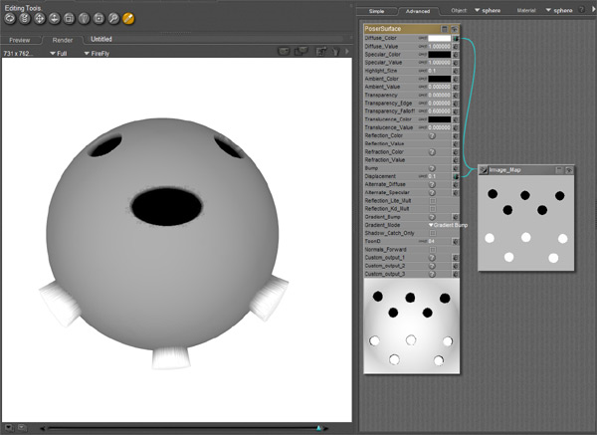Click the Specular_Value number field
This screenshot has height=435, width=597.
click(x=439, y=62)
